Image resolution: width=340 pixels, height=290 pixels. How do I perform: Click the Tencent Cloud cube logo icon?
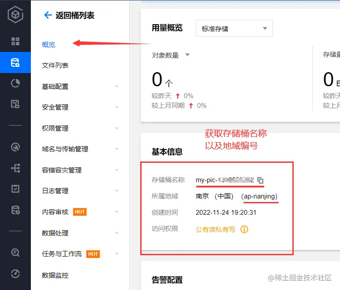[x=15, y=15]
